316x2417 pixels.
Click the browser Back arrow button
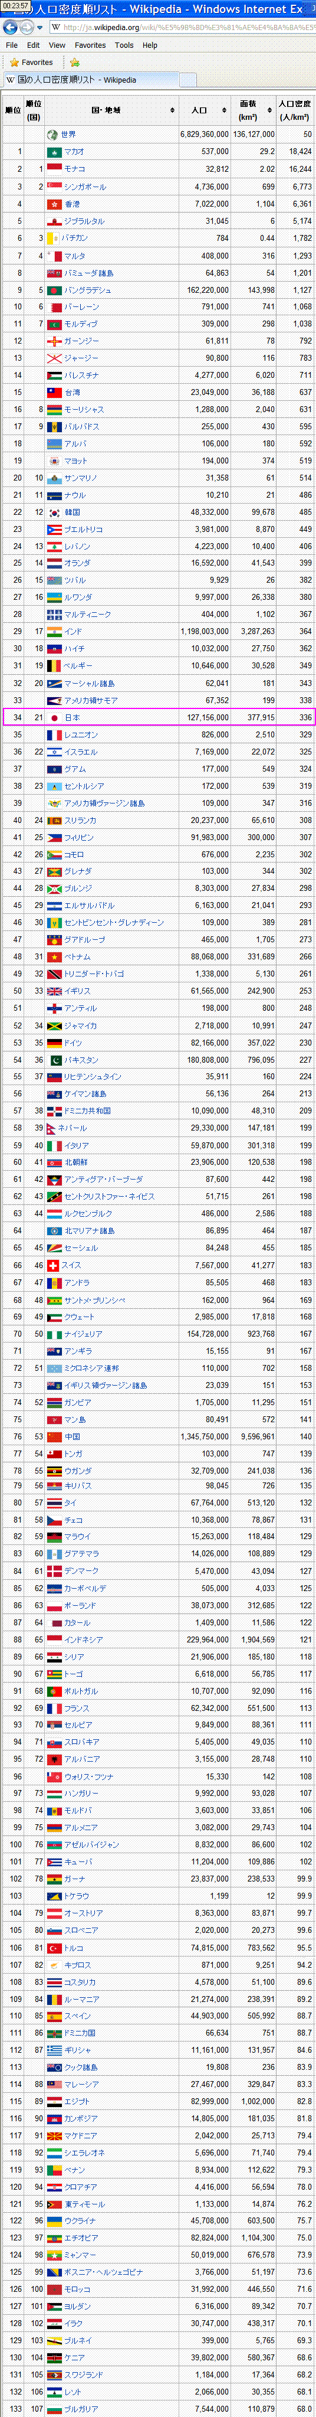point(11,27)
